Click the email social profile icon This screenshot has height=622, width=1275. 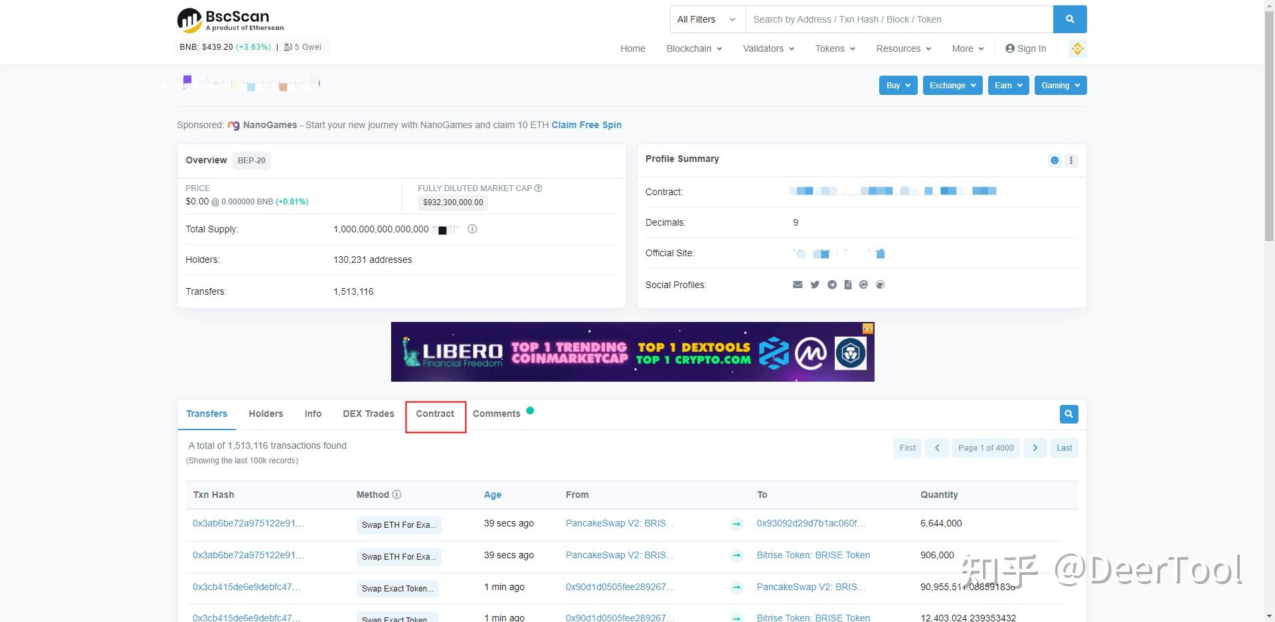(x=798, y=285)
